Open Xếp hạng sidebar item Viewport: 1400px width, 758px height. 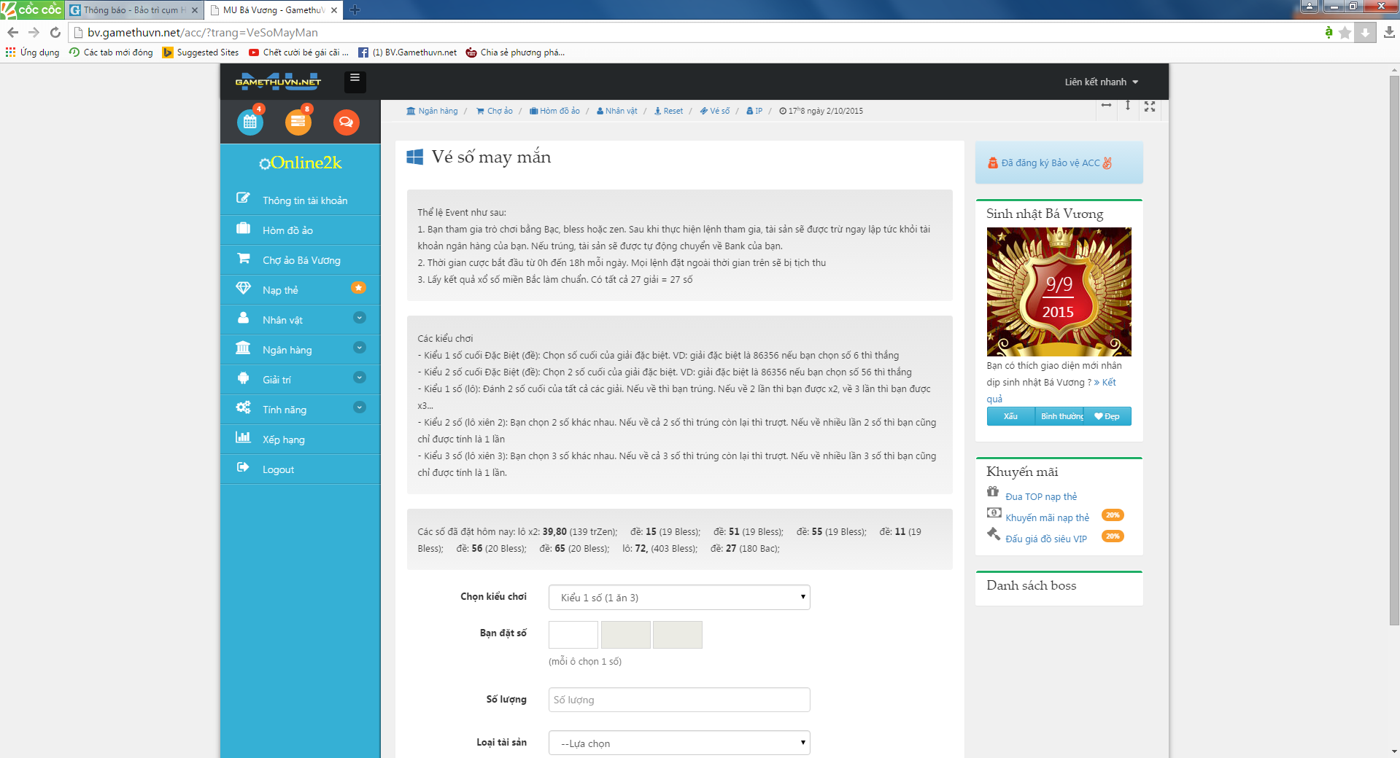coord(300,439)
